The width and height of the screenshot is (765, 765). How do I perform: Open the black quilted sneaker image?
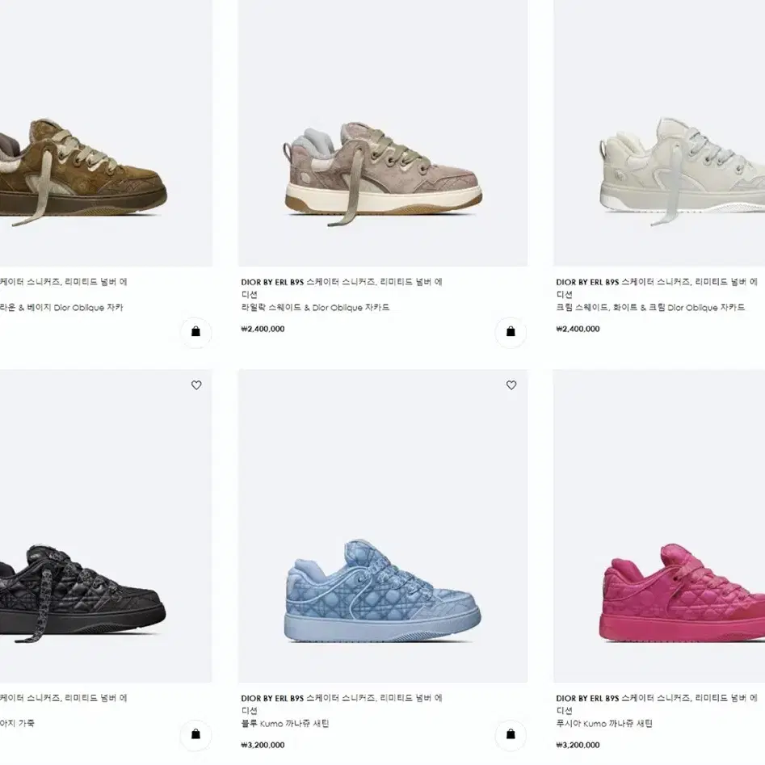(106, 526)
